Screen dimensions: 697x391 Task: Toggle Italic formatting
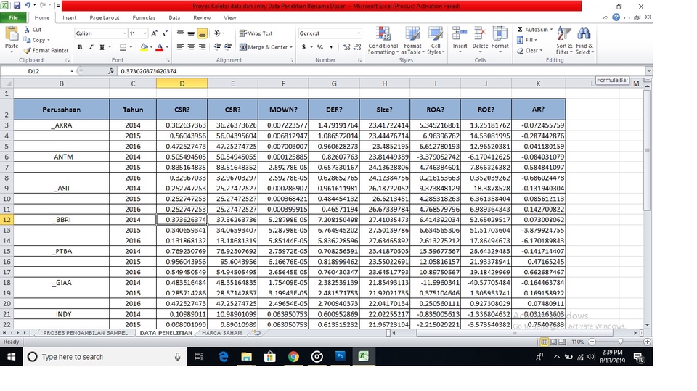coord(91,47)
